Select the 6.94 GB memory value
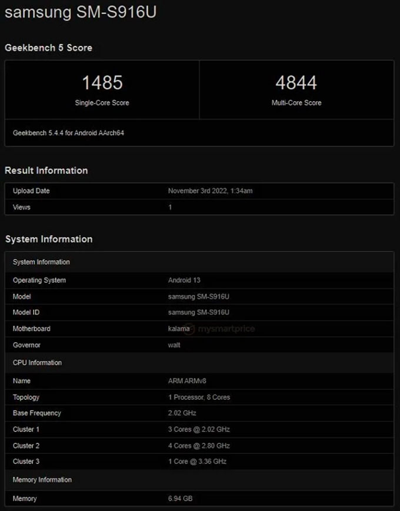This screenshot has height=511, width=400. click(180, 499)
